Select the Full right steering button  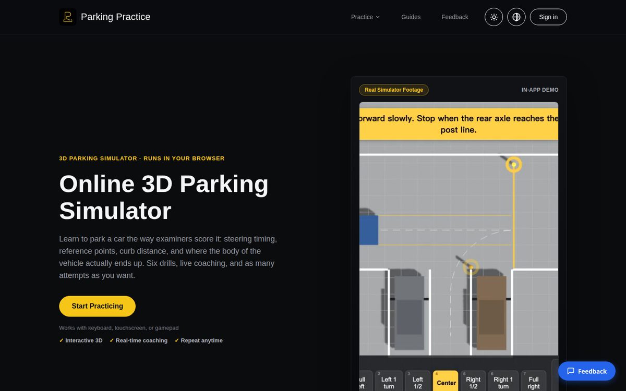tap(534, 382)
